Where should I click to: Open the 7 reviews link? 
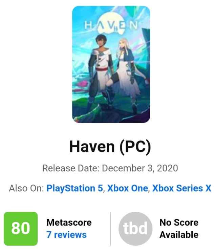pyautogui.click(x=66, y=234)
